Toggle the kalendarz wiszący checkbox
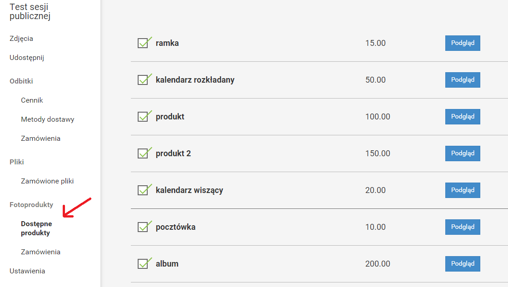Image resolution: width=508 pixels, height=287 pixels. coord(143,191)
